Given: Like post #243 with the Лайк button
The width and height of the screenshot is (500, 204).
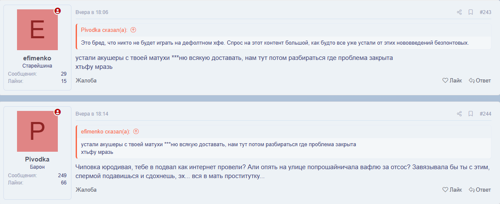Looking at the screenshot, I should 452,80.
